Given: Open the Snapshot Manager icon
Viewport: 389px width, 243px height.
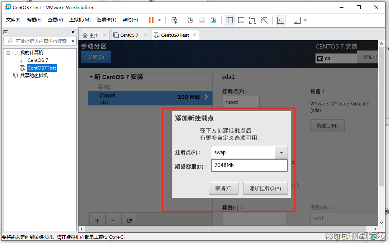Looking at the screenshot, I should pyautogui.click(x=214, y=20).
